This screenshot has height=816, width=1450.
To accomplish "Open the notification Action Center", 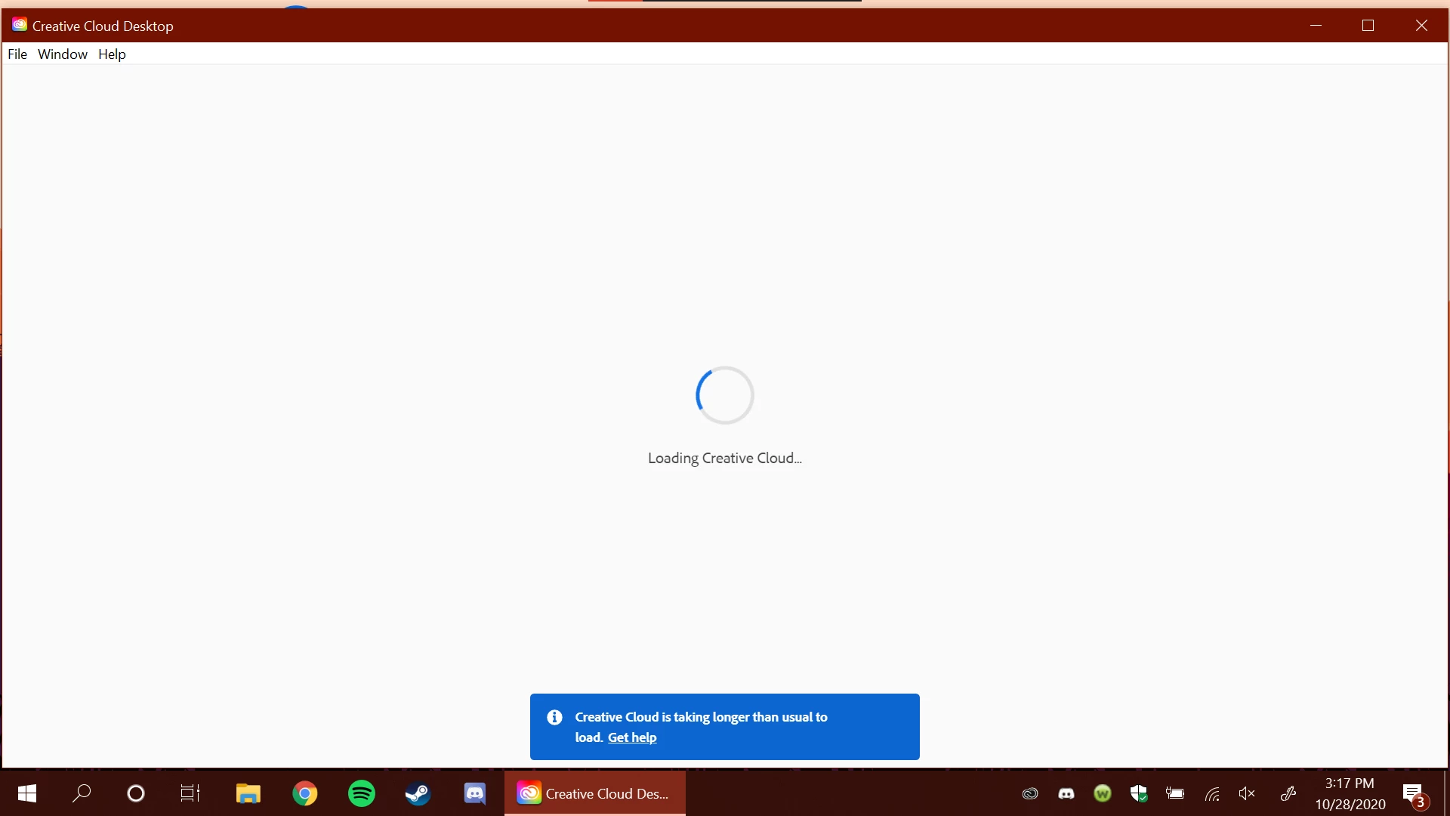I will pyautogui.click(x=1414, y=793).
